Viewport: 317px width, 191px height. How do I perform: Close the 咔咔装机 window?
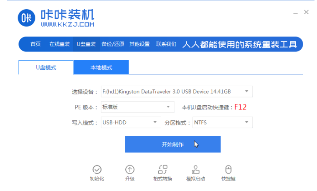[307, 13]
